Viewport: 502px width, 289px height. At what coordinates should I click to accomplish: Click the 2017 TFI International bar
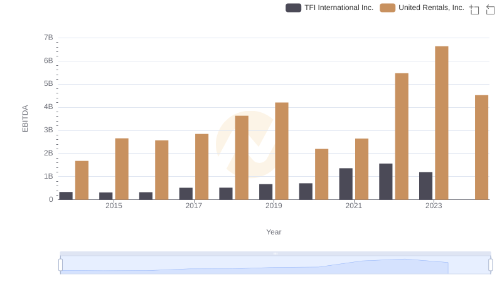[186, 194]
